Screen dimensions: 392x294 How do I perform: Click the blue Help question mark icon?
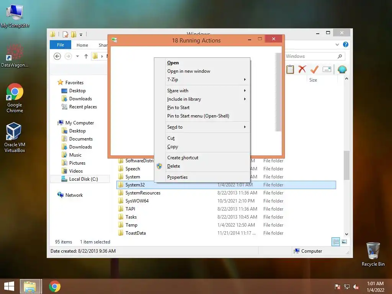pos(346,44)
